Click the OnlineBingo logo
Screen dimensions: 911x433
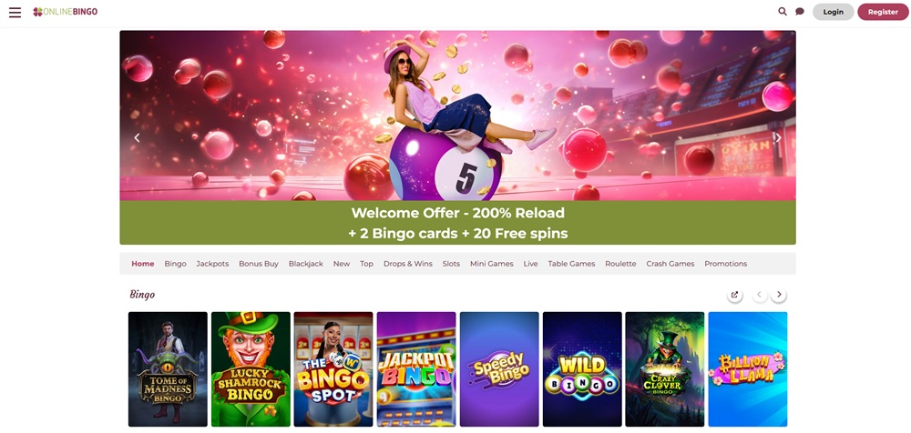[66, 12]
